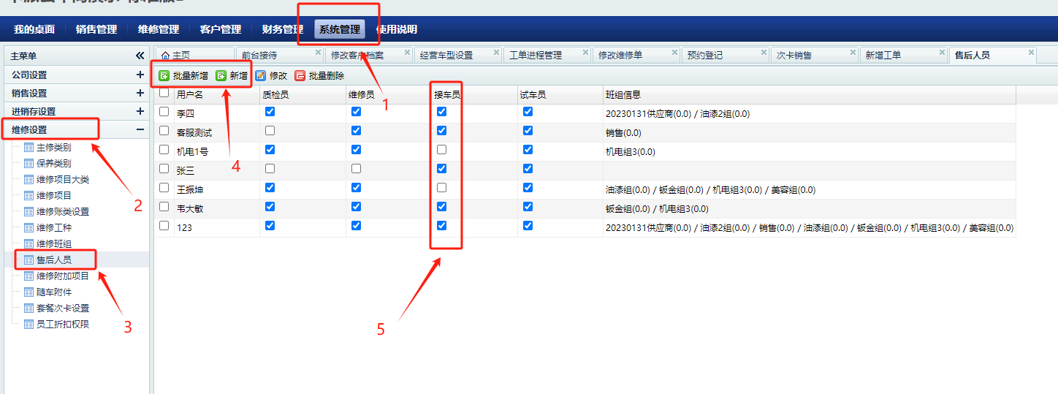Expand the 公司设置 section
This screenshot has height=394, width=1058.
pos(140,75)
